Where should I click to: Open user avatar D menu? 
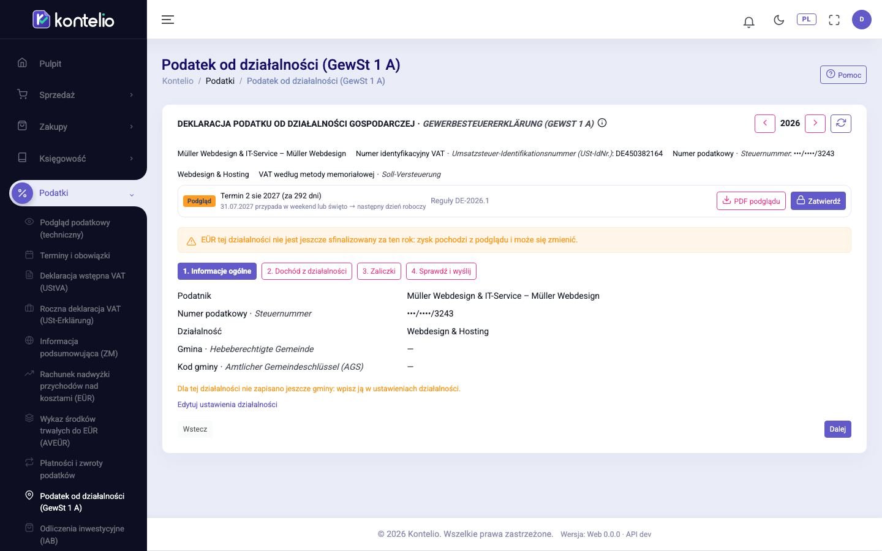click(x=862, y=20)
